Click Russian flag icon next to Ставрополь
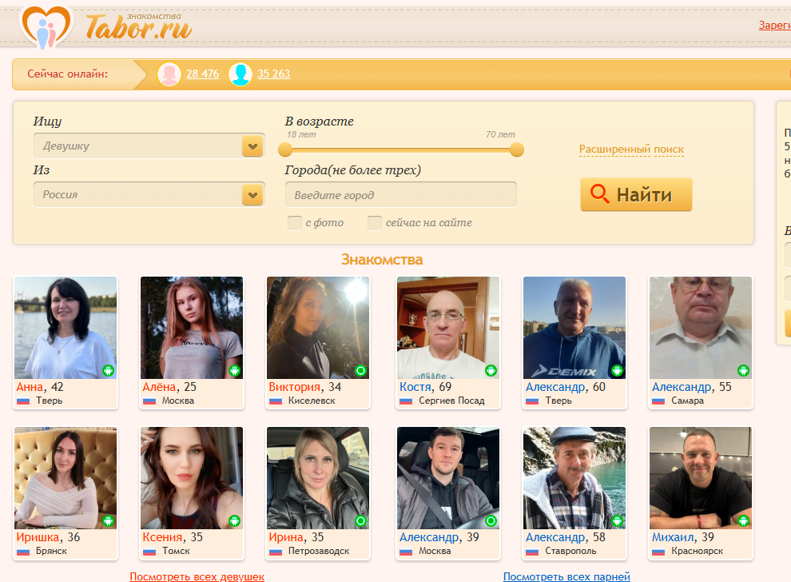This screenshot has height=582, width=791. click(x=532, y=552)
